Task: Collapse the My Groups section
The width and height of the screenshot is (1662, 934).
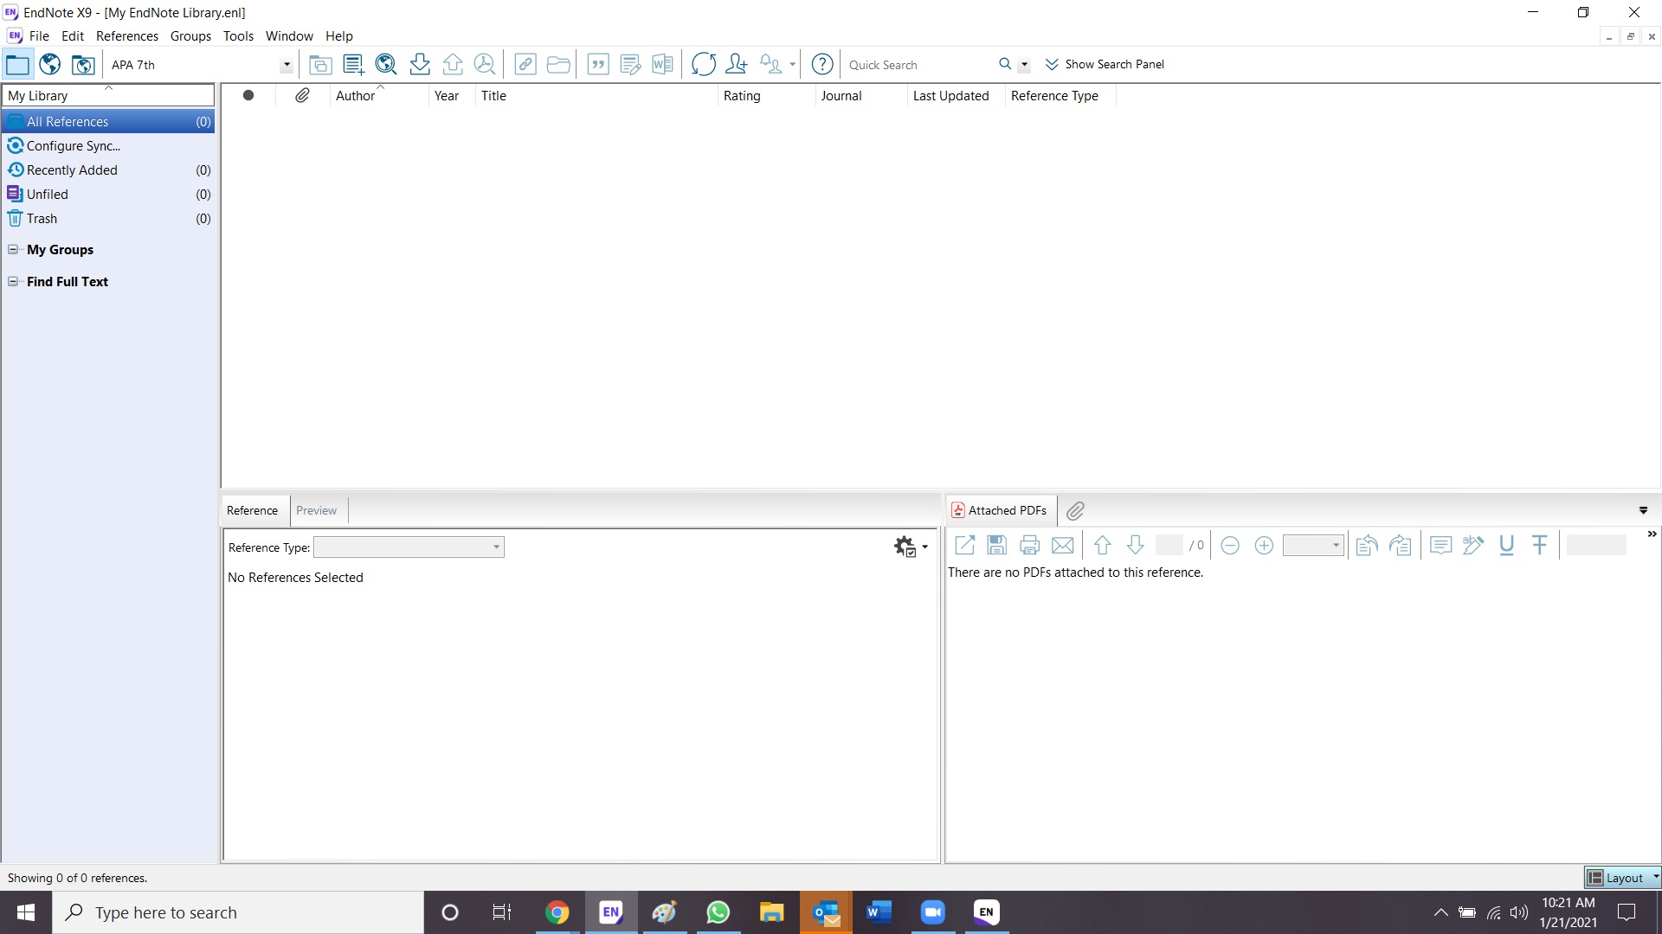Action: coord(13,249)
